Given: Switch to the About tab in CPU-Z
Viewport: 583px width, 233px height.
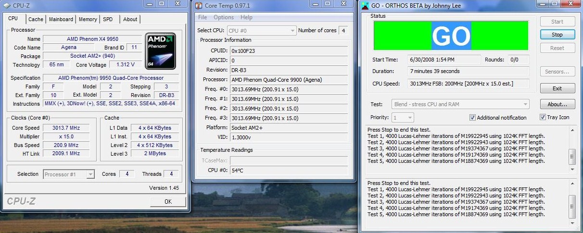Looking at the screenshot, I should point(130,19).
